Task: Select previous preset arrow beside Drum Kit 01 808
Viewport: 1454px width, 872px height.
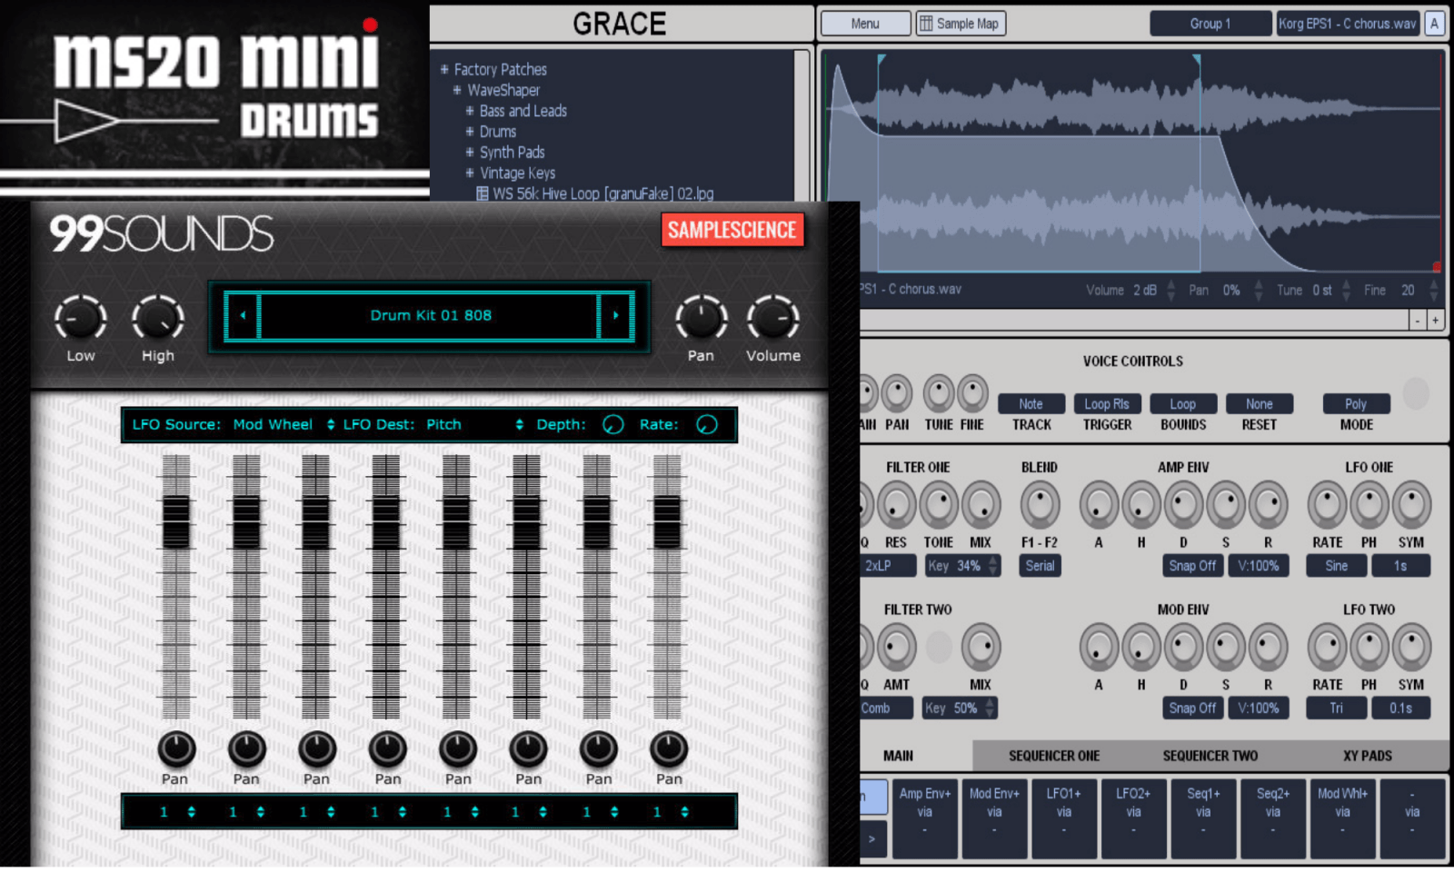Action: coord(243,316)
